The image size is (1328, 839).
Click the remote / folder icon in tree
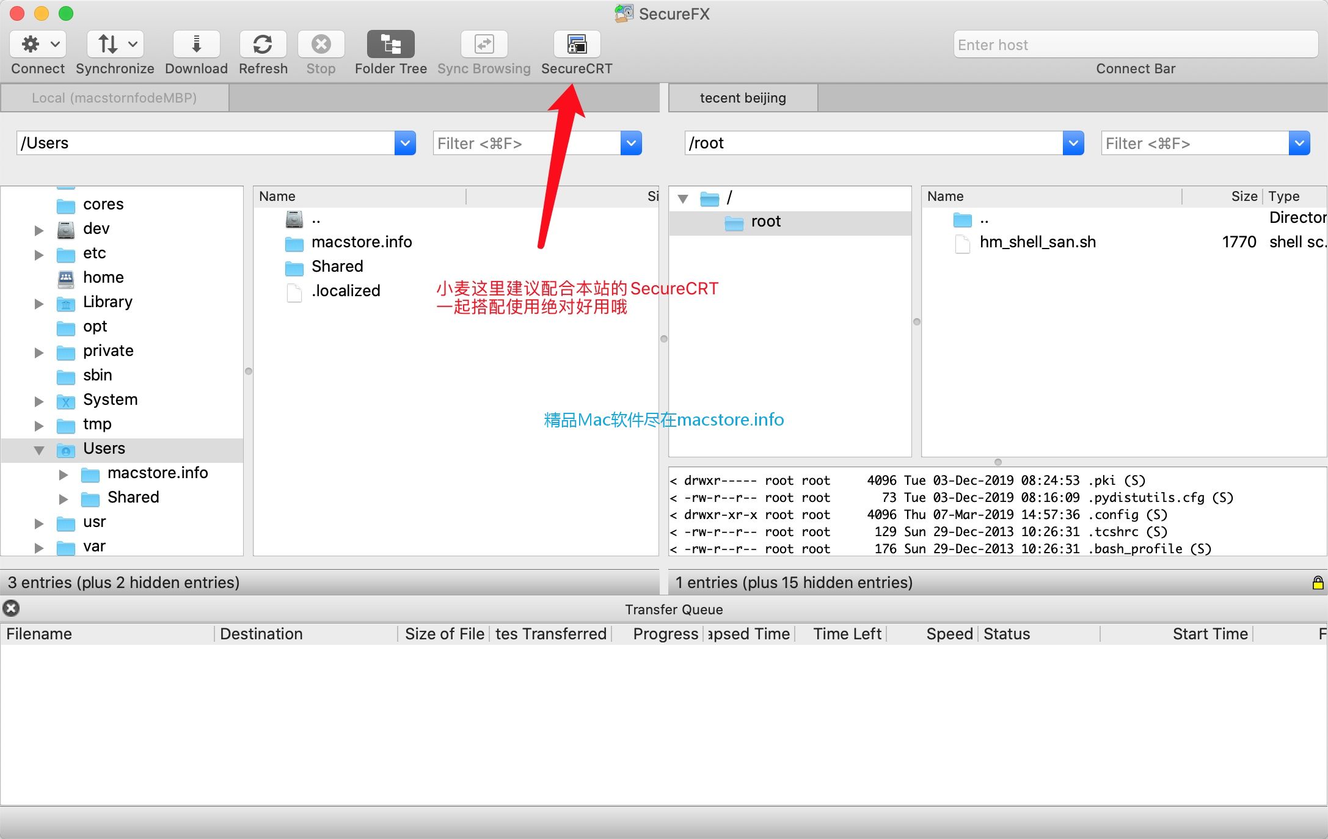click(709, 198)
